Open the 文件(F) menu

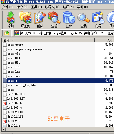(8, 7)
